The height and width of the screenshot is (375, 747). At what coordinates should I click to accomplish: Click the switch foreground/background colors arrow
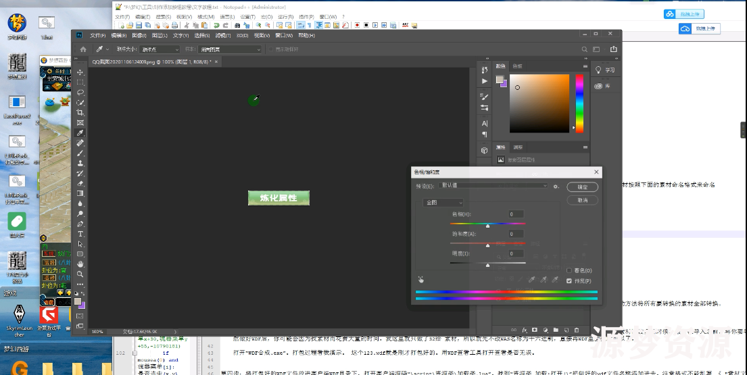point(83,294)
